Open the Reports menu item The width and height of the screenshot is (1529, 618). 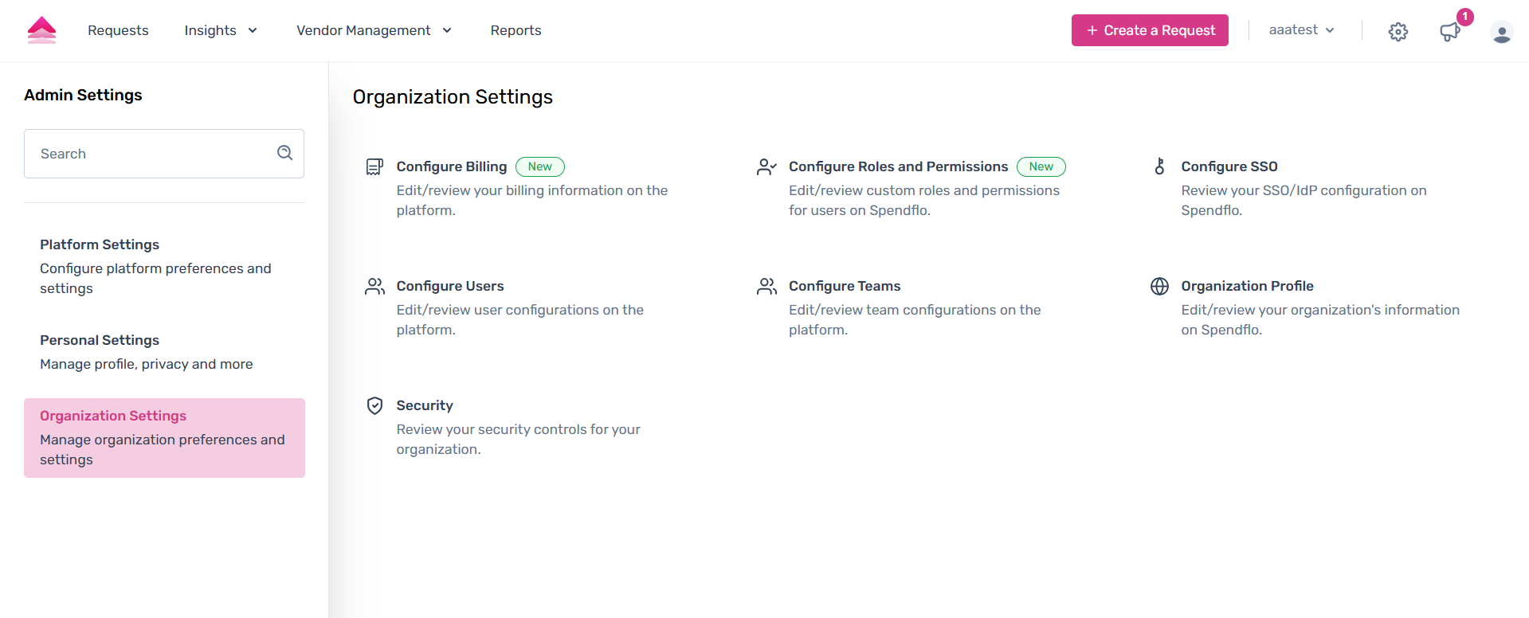pos(516,30)
